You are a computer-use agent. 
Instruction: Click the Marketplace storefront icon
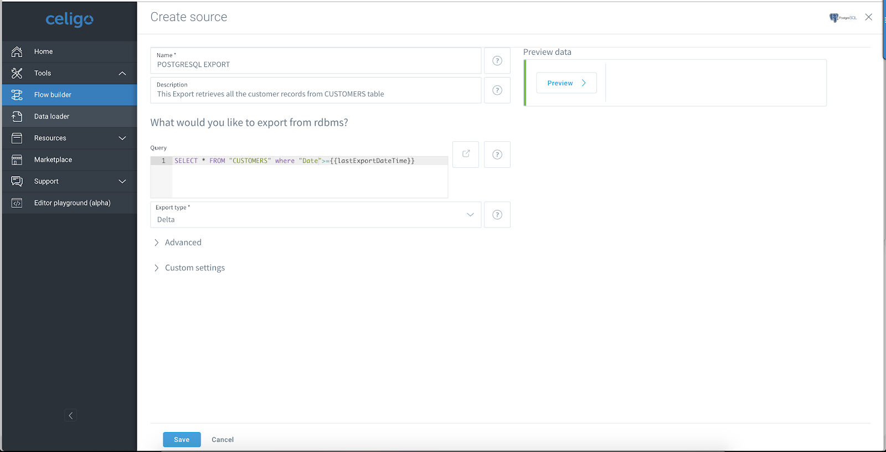17,160
